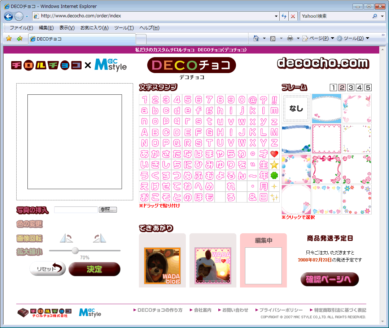Switch to frame page 3

point(351,88)
